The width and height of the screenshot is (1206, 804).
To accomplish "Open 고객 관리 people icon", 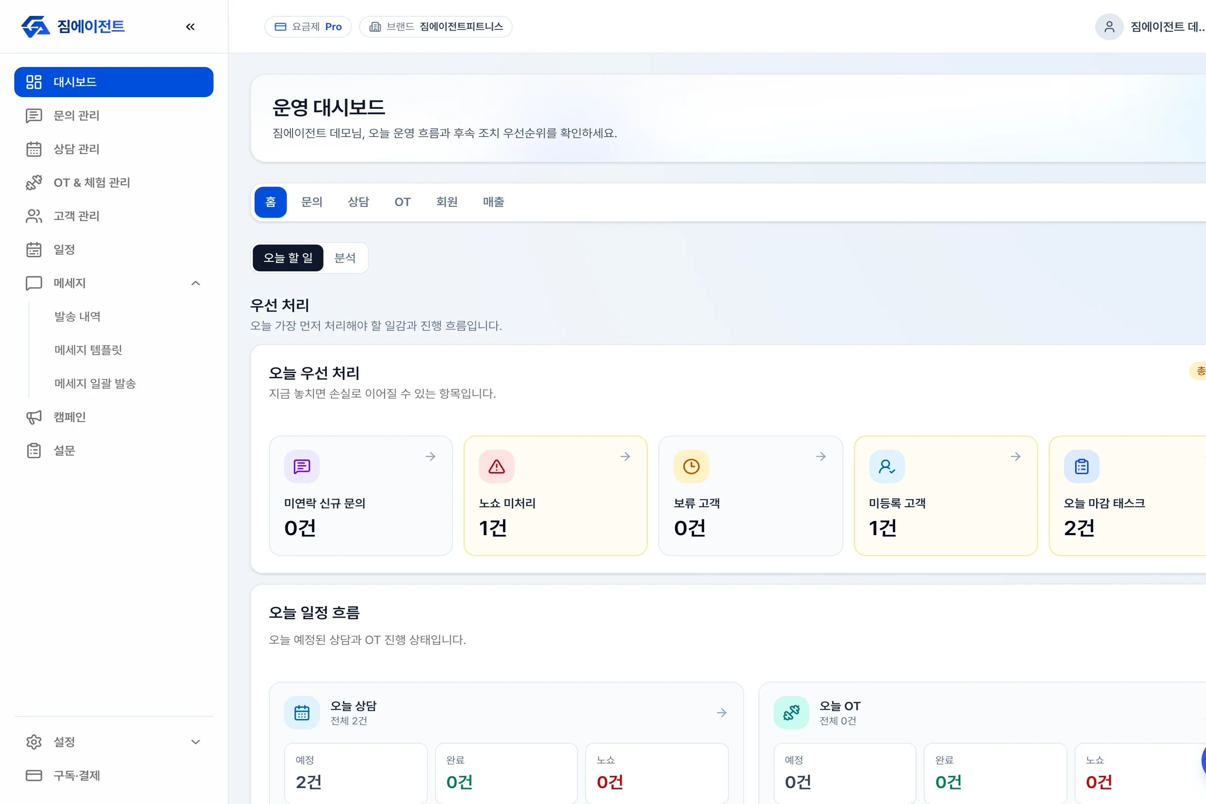I will [x=34, y=216].
